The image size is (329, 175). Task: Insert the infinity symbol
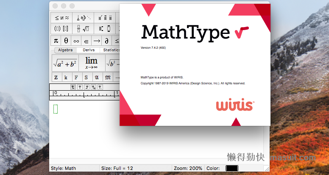point(76,41)
